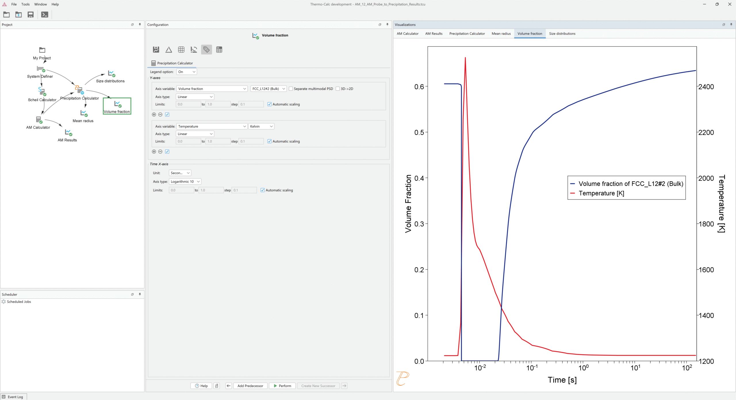736x400 pixels.
Task: Click the save plot icon in Configuration
Action: 156,50
